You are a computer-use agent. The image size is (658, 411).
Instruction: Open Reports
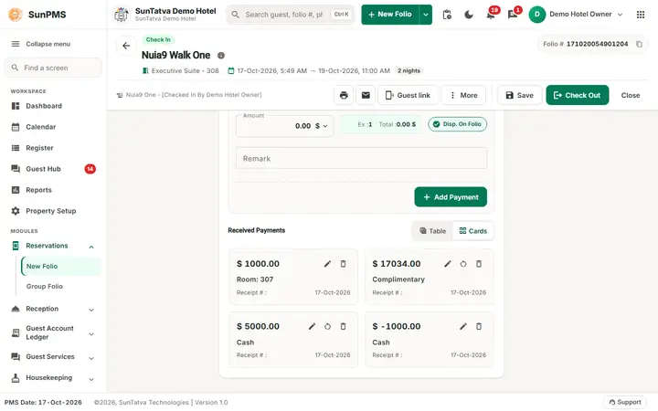click(x=38, y=190)
